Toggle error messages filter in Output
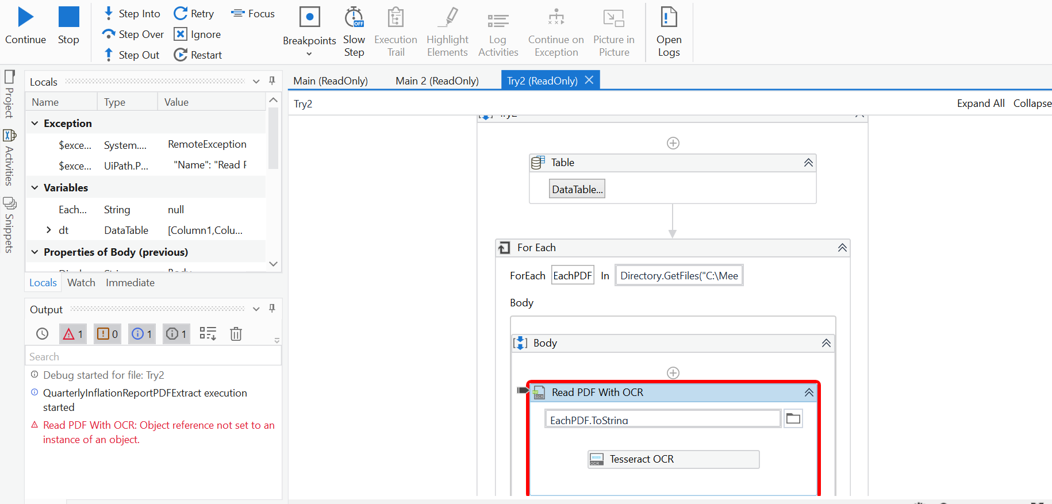The width and height of the screenshot is (1052, 504). pos(73,333)
